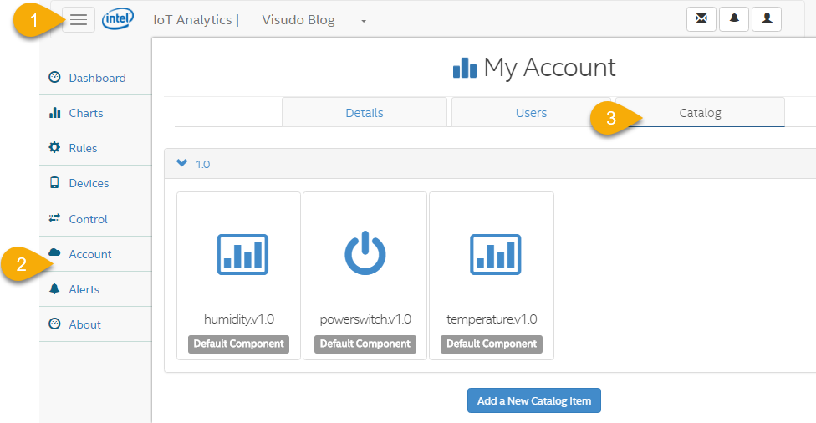
Task: Open the Control sidebar item
Action: pyautogui.click(x=88, y=219)
